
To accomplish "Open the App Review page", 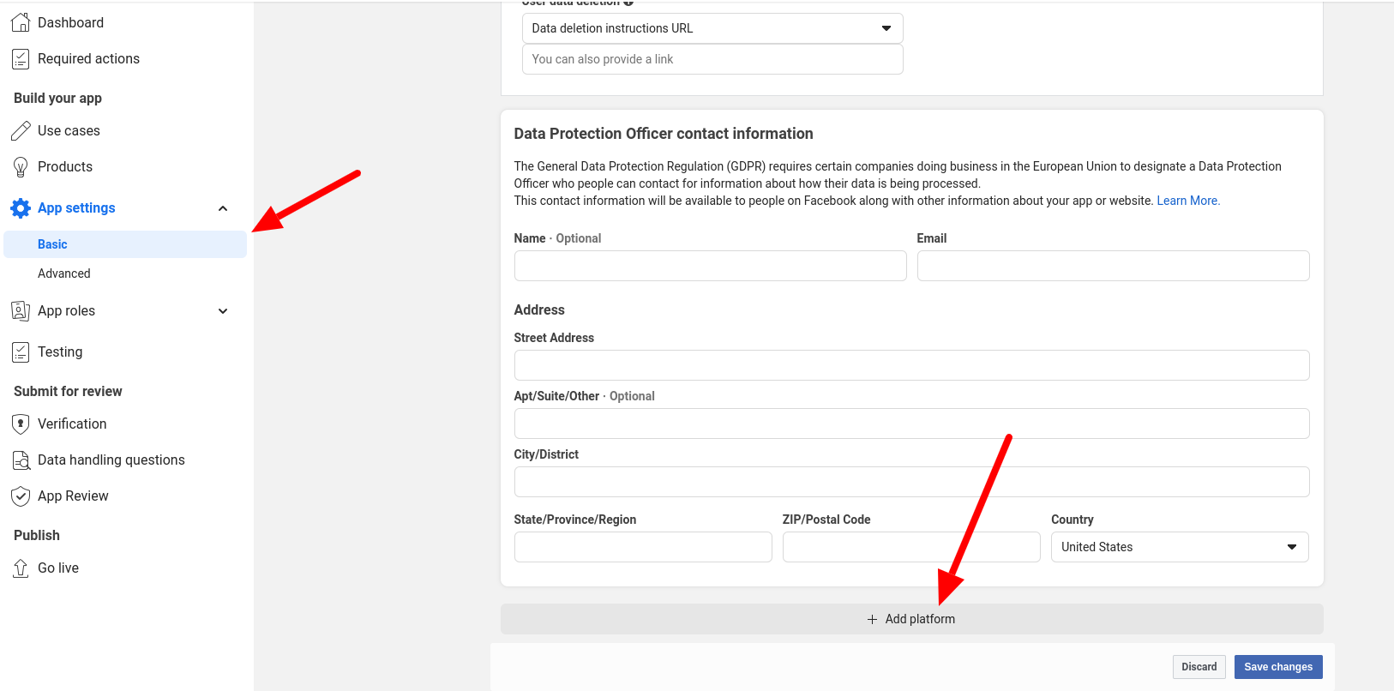I will [x=73, y=496].
